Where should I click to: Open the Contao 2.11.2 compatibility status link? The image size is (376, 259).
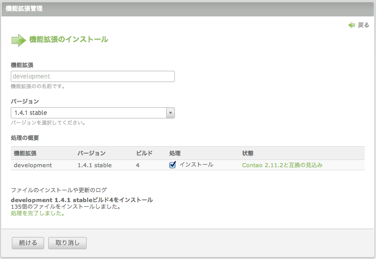(x=282, y=165)
